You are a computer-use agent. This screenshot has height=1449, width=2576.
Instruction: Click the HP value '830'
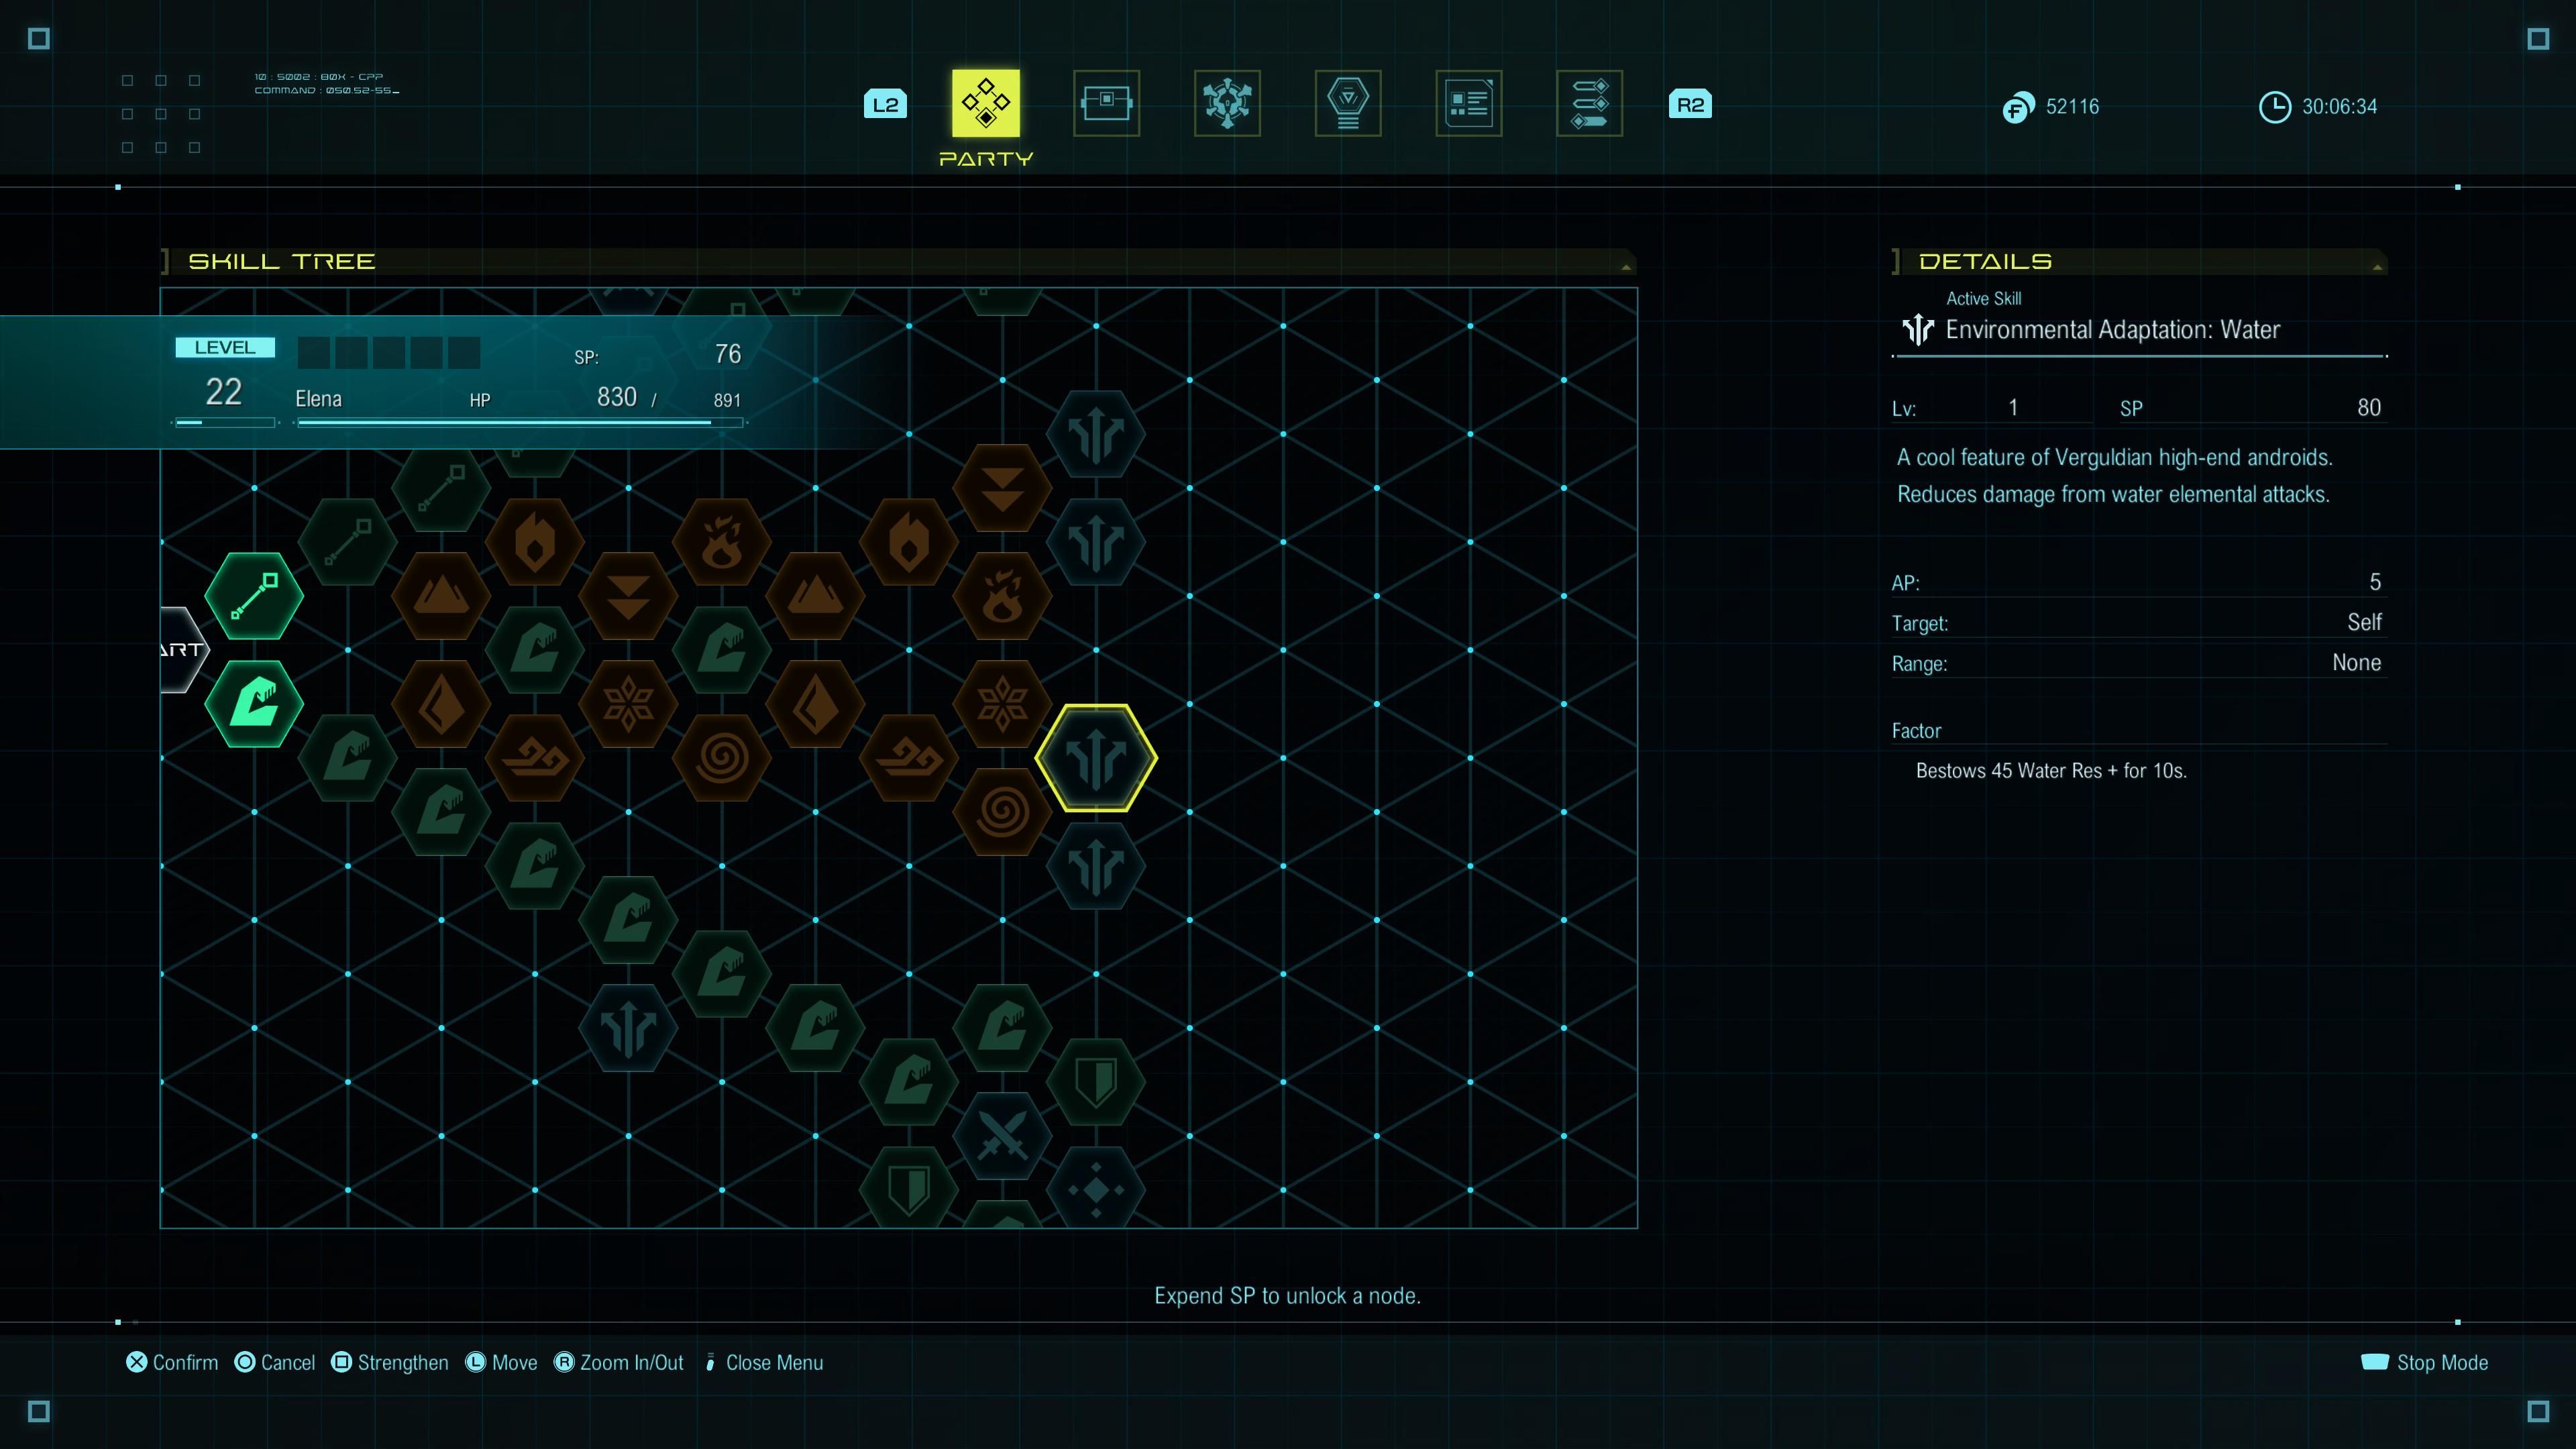click(617, 397)
